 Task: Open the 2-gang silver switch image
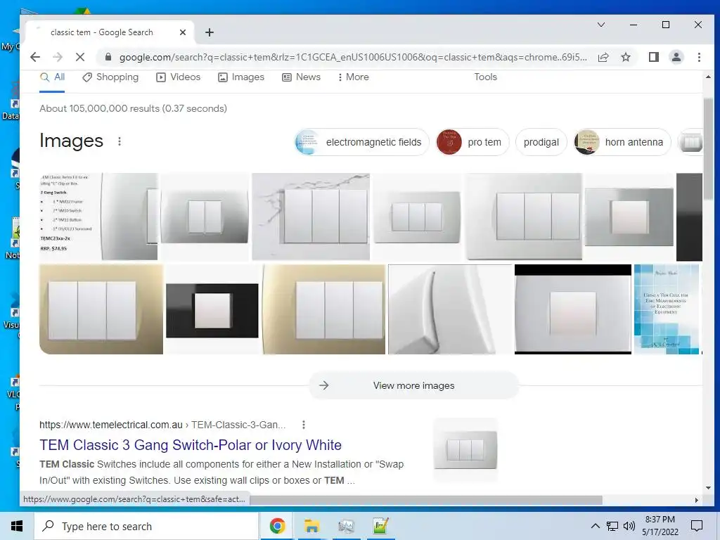click(x=205, y=217)
